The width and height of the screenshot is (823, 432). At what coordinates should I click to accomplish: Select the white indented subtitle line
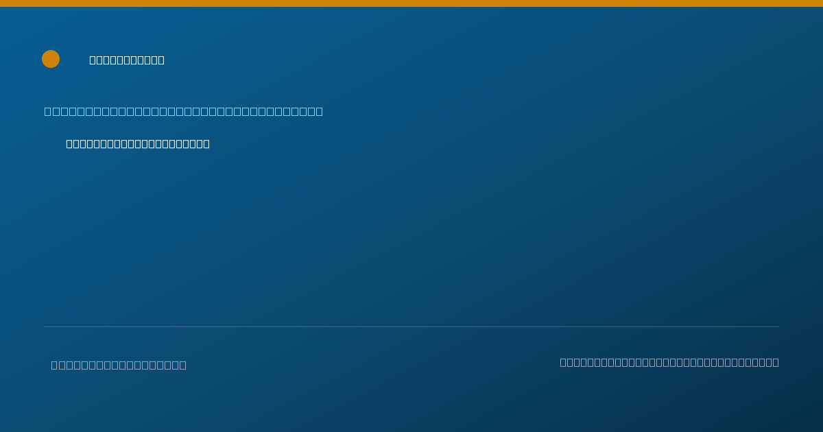click(138, 143)
